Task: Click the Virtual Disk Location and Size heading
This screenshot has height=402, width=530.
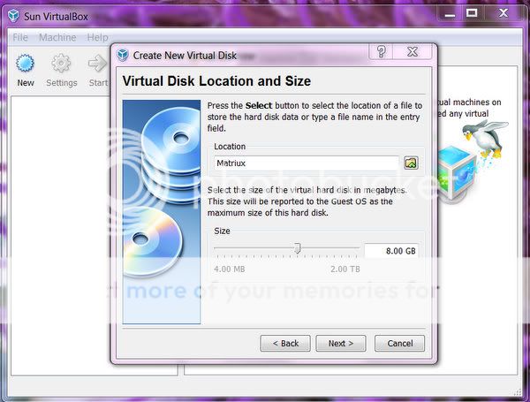Action: [216, 81]
